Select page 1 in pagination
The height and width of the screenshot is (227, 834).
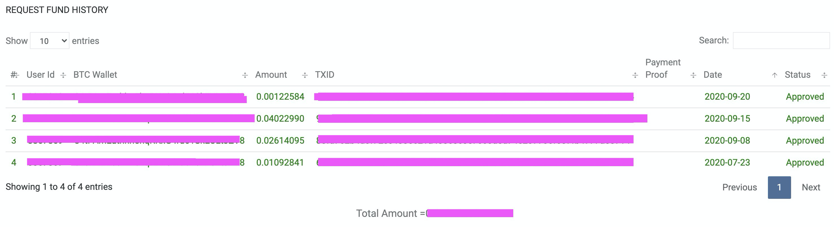point(779,187)
